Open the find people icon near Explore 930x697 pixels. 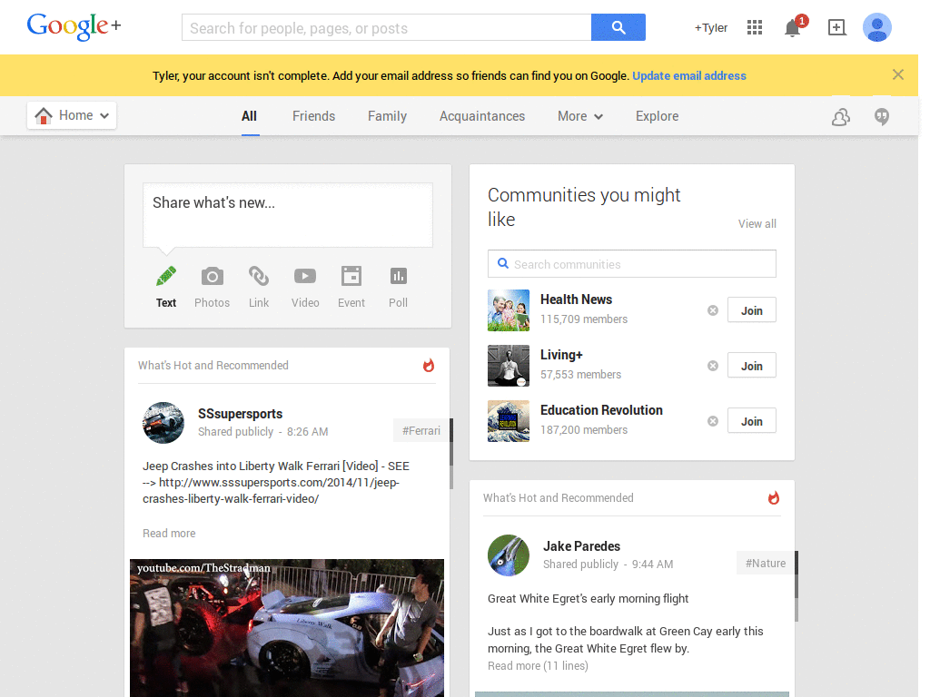(840, 116)
